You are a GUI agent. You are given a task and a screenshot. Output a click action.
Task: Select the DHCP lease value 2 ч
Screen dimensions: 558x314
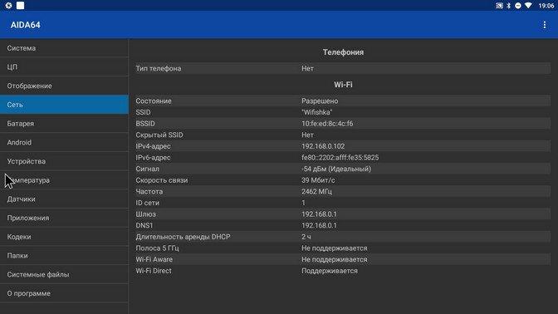[306, 237]
